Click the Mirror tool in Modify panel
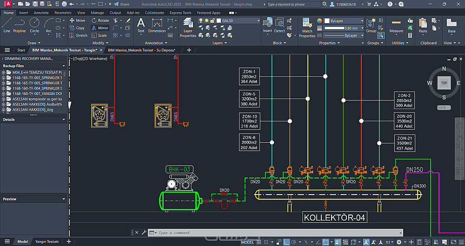Screen dimensions: 465x246 [x=100, y=28]
